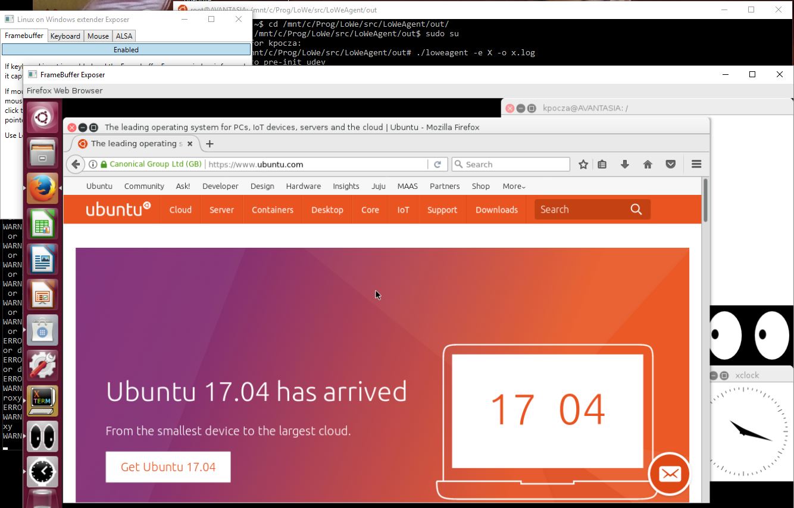The image size is (794, 508).
Task: Select the Firefox page tab
Action: [x=135, y=144]
